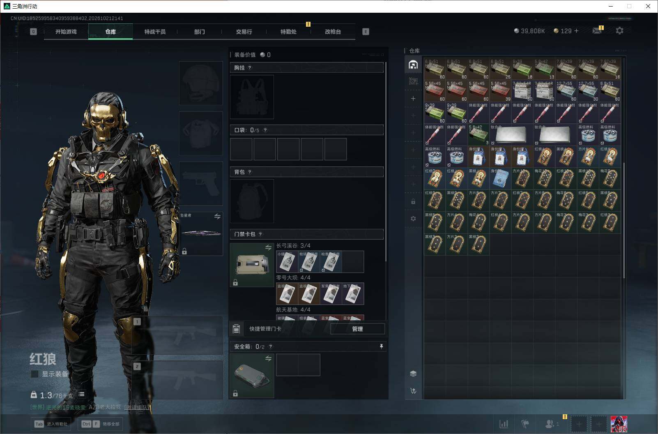Open warehouse sidebar gear settings
Image resolution: width=658 pixels, height=434 pixels.
point(413,219)
